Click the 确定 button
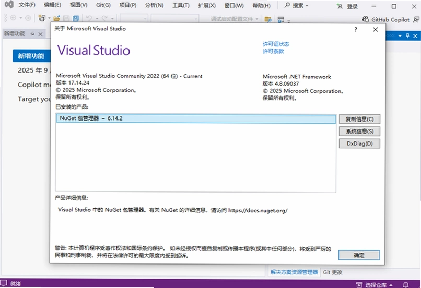This screenshot has height=288, width=421. pyautogui.click(x=359, y=255)
